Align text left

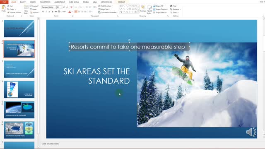click(x=76, y=12)
